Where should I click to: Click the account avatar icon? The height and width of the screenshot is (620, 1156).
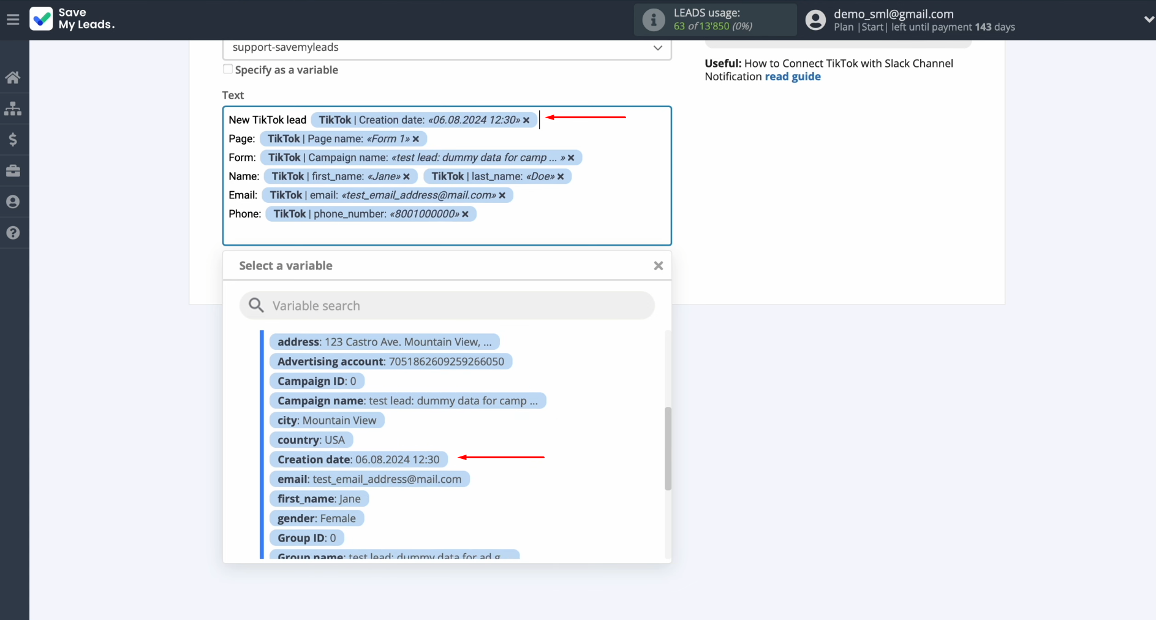point(815,20)
